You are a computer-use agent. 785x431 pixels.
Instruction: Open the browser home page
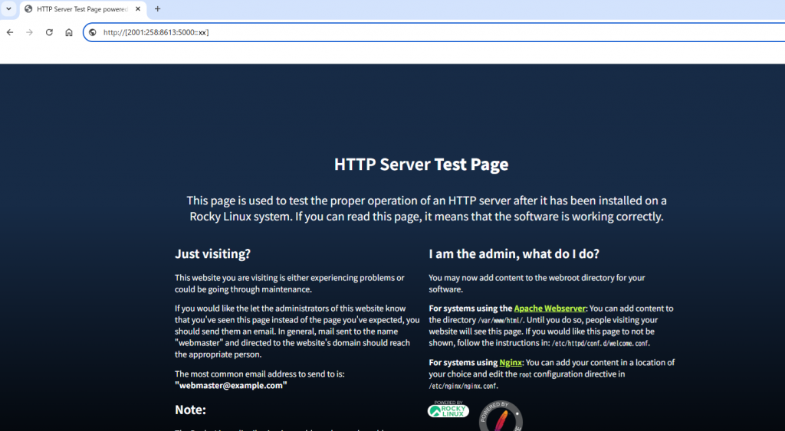coord(69,32)
